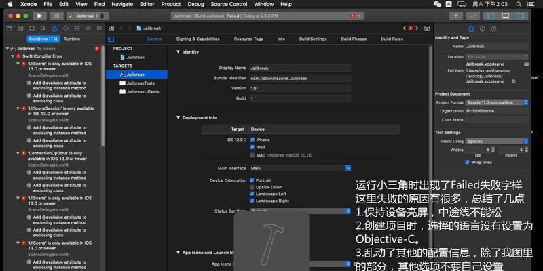Toggle Landscape Left checkbox

252,194
